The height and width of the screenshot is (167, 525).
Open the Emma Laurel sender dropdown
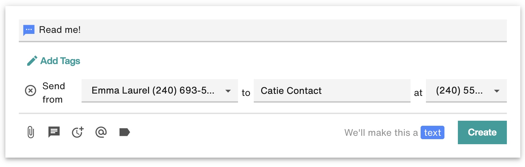160,91
